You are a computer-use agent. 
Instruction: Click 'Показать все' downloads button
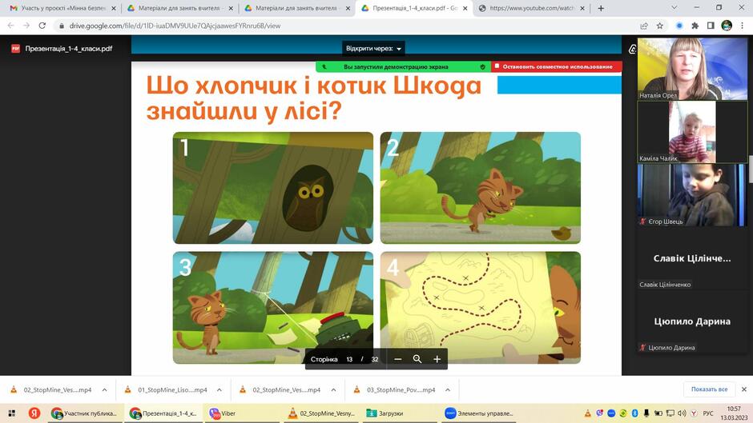709,389
